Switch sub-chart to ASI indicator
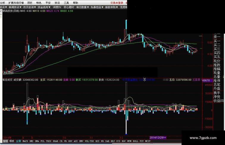This screenshot has width=225, height=145. [76, 141]
